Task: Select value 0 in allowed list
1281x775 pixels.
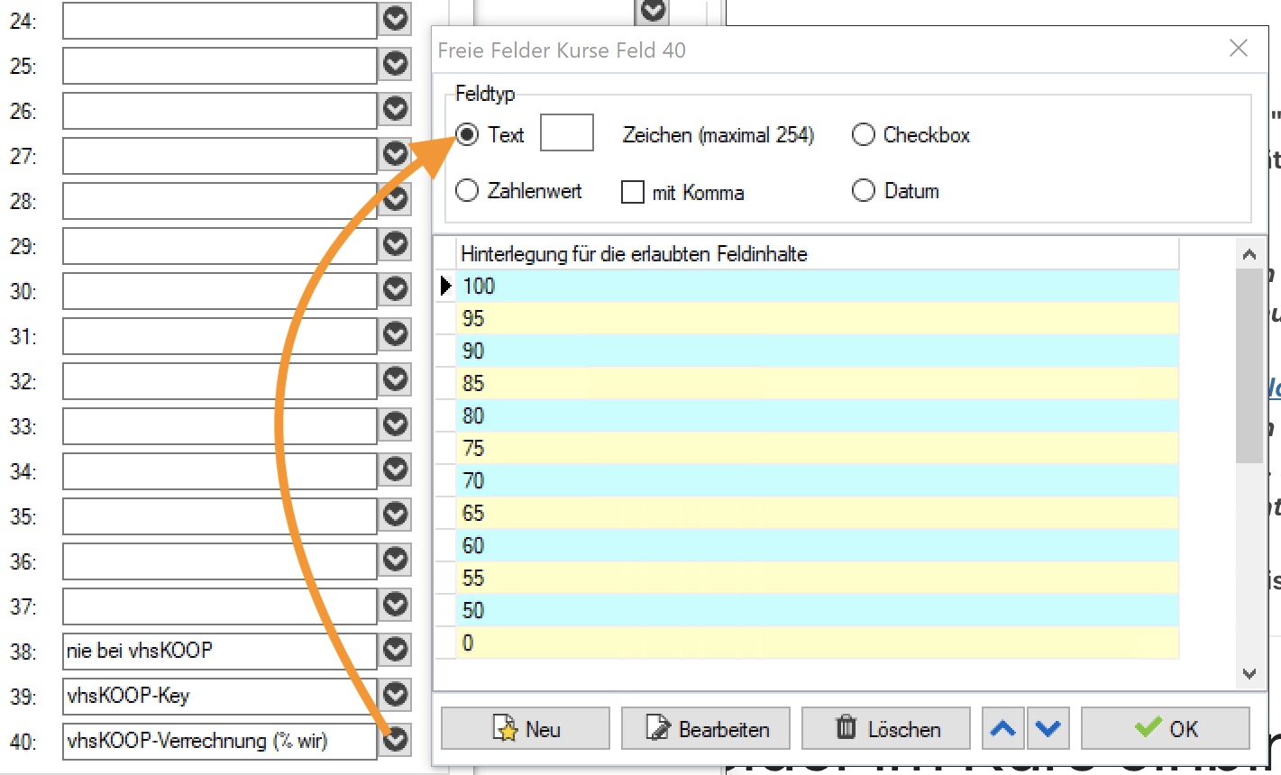Action: [818, 643]
